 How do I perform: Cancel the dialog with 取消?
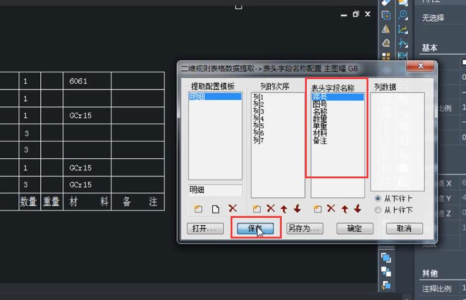pos(404,228)
